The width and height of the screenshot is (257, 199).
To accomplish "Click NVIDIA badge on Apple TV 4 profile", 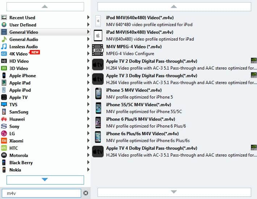I will point(254,148).
